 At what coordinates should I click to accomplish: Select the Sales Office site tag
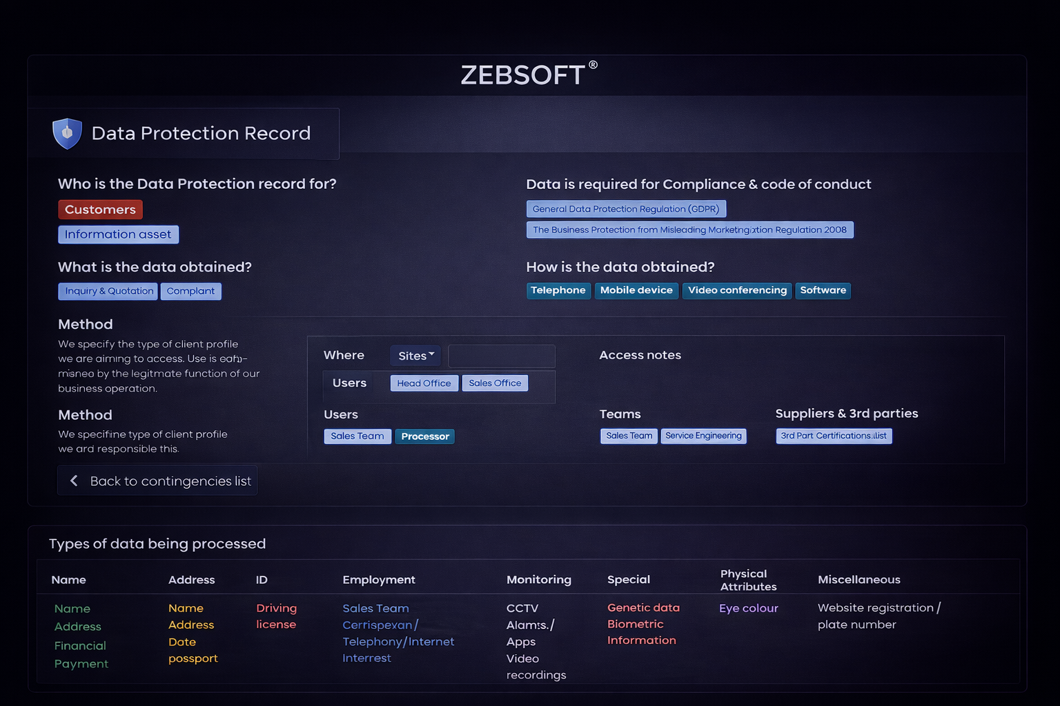coord(495,383)
